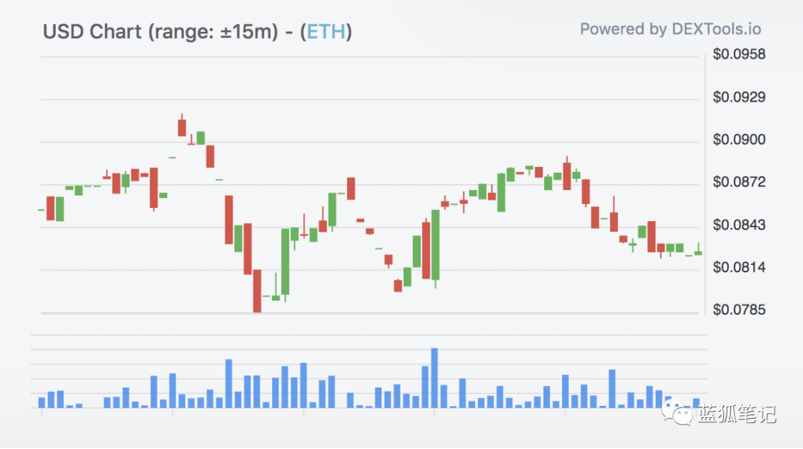Click the $0.0872 price axis label
Viewport: 803px width, 449px height.
click(738, 183)
